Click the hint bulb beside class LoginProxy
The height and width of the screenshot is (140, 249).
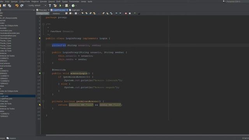point(40,38)
